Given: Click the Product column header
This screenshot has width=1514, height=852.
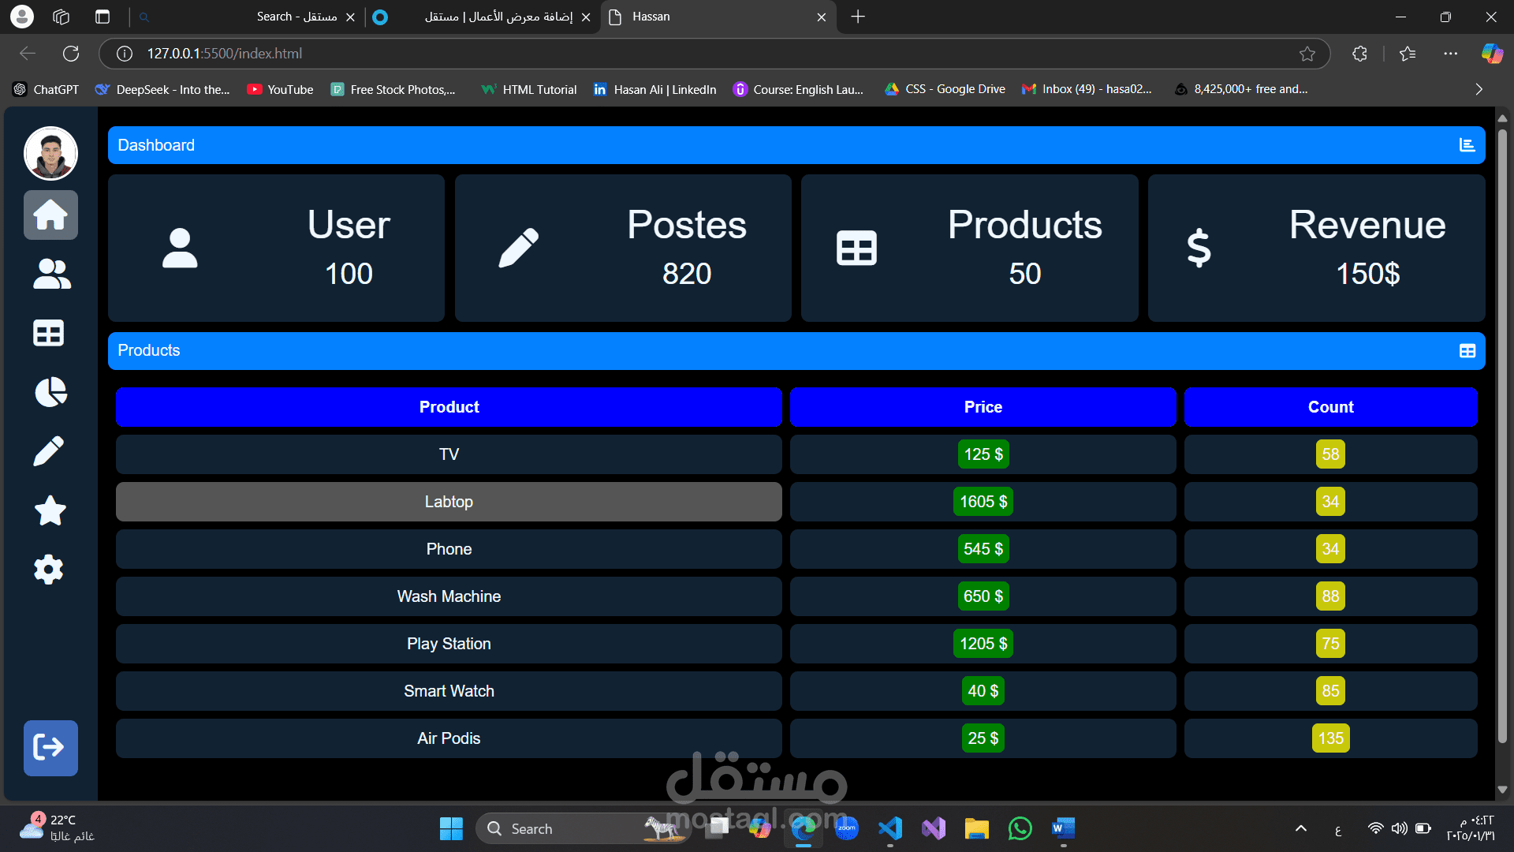Looking at the screenshot, I should point(449,407).
